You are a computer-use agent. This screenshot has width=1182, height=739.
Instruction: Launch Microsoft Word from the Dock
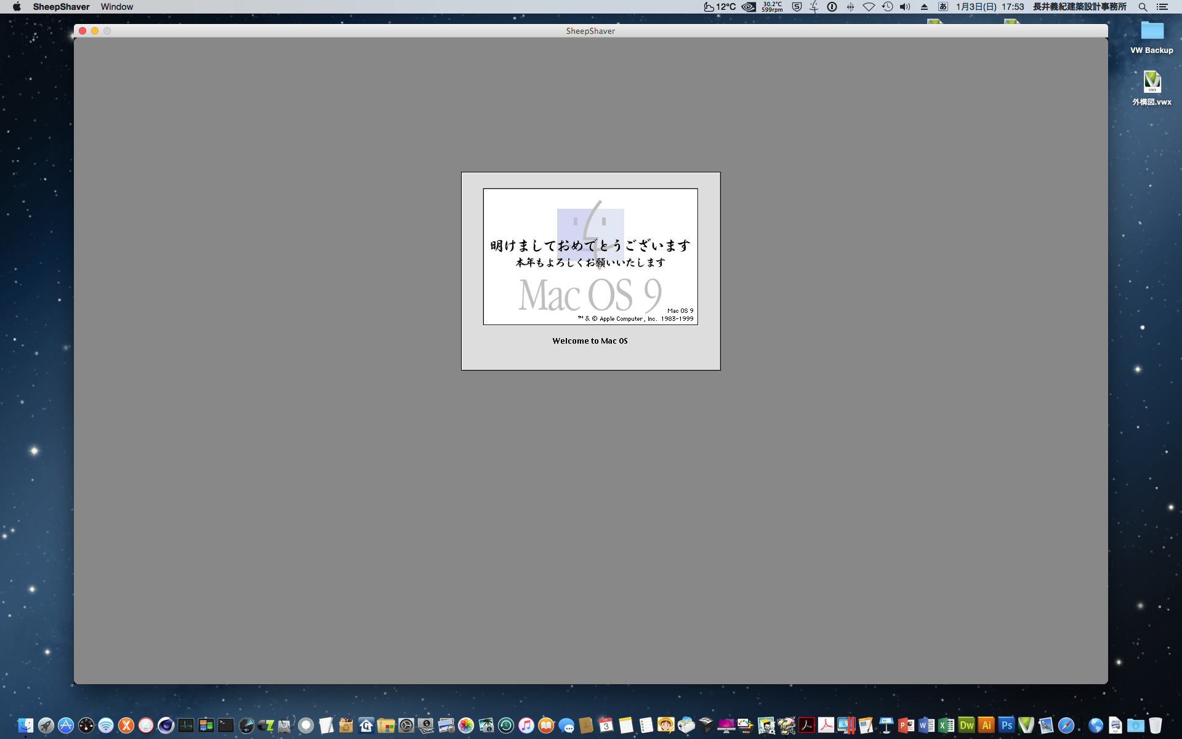(x=927, y=725)
